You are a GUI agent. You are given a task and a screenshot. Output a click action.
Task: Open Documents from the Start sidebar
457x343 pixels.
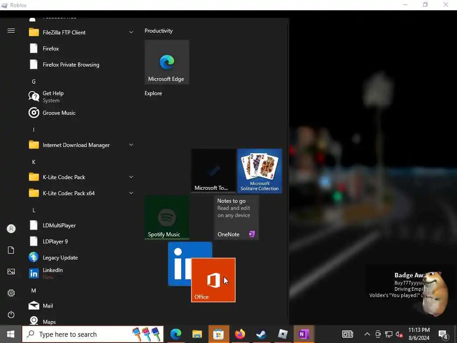tap(11, 250)
